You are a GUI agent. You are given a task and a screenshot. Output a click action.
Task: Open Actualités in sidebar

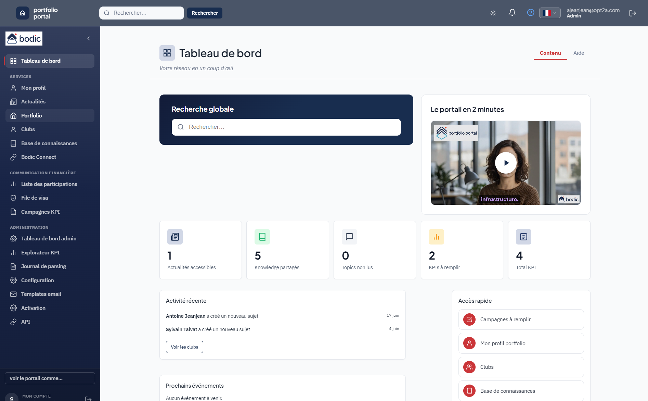pyautogui.click(x=50, y=102)
